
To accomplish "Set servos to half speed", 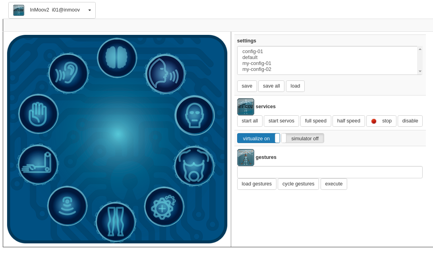I will tap(348, 121).
